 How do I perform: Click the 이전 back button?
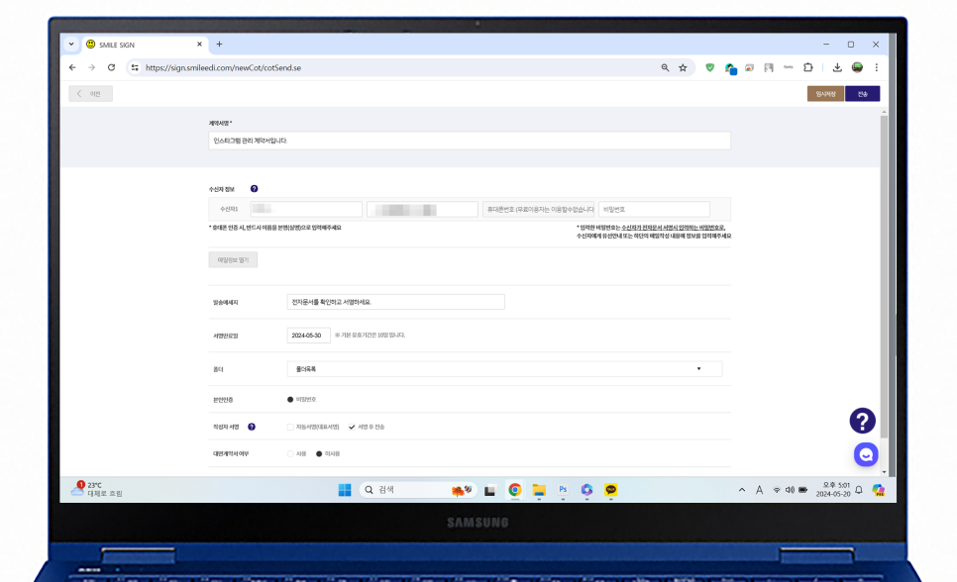[90, 93]
